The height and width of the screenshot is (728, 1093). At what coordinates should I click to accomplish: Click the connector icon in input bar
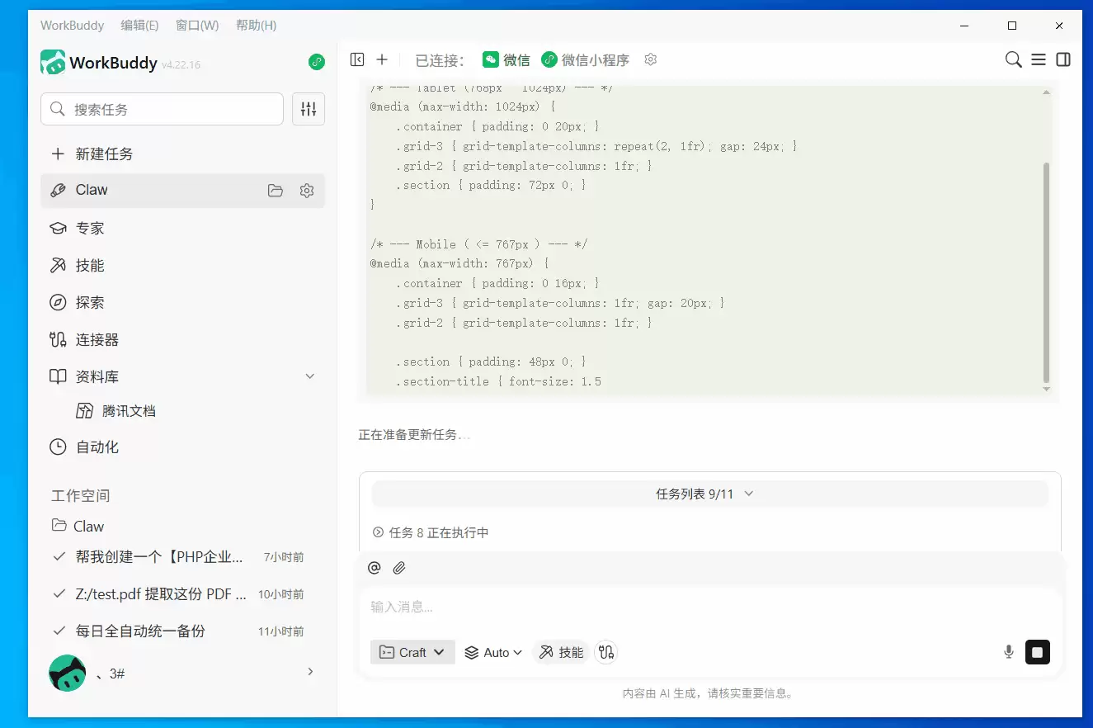pos(606,652)
